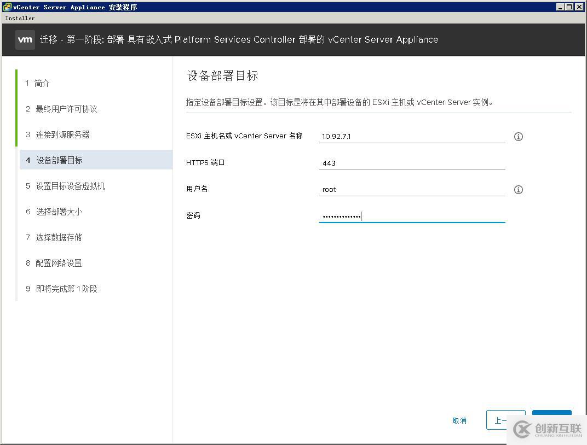Go to step 1 简介
Screen dimensions: 587x445
click(x=37, y=83)
